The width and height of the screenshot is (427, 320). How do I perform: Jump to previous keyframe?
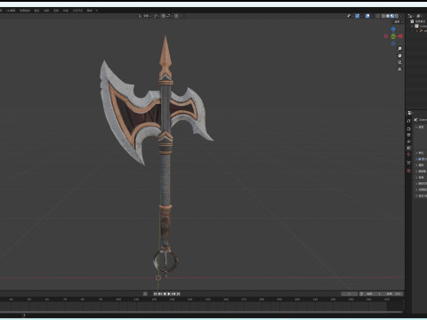[x=160, y=293]
